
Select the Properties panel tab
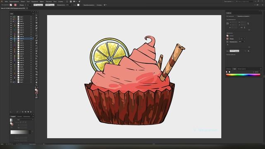click(x=229, y=13)
